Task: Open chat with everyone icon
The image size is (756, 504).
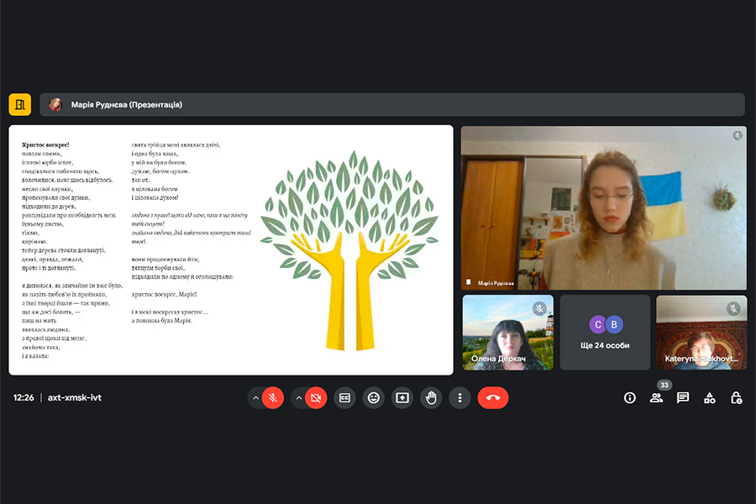Action: click(683, 398)
